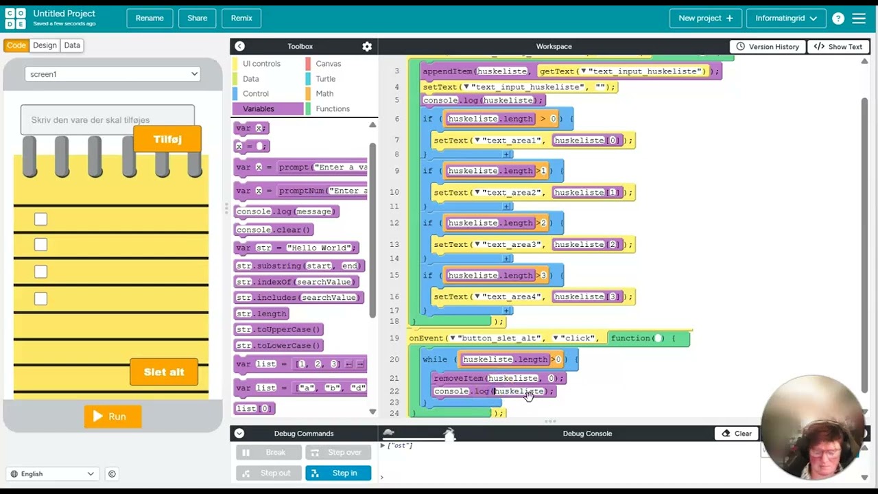878x494 pixels.
Task: Select the console.clear() toolbox block
Action: [274, 230]
